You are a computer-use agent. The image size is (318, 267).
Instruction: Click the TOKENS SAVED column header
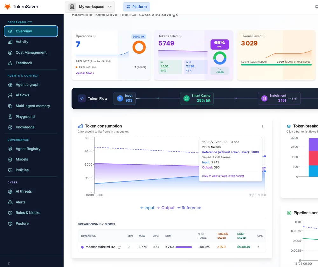(x=223, y=236)
